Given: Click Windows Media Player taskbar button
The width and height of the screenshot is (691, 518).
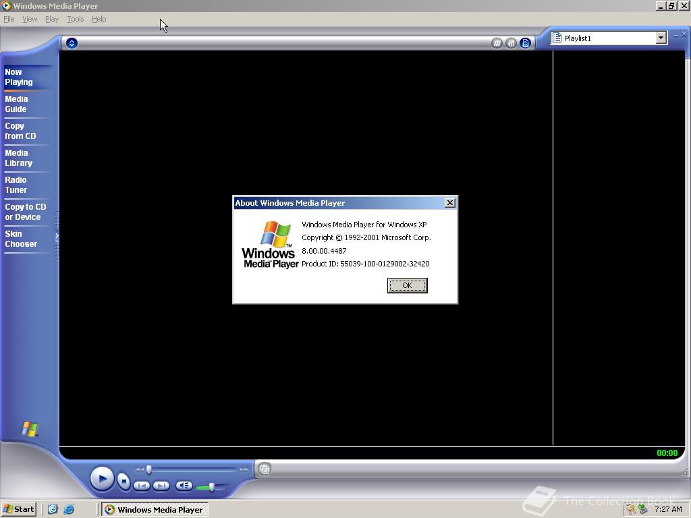Looking at the screenshot, I should pos(155,510).
